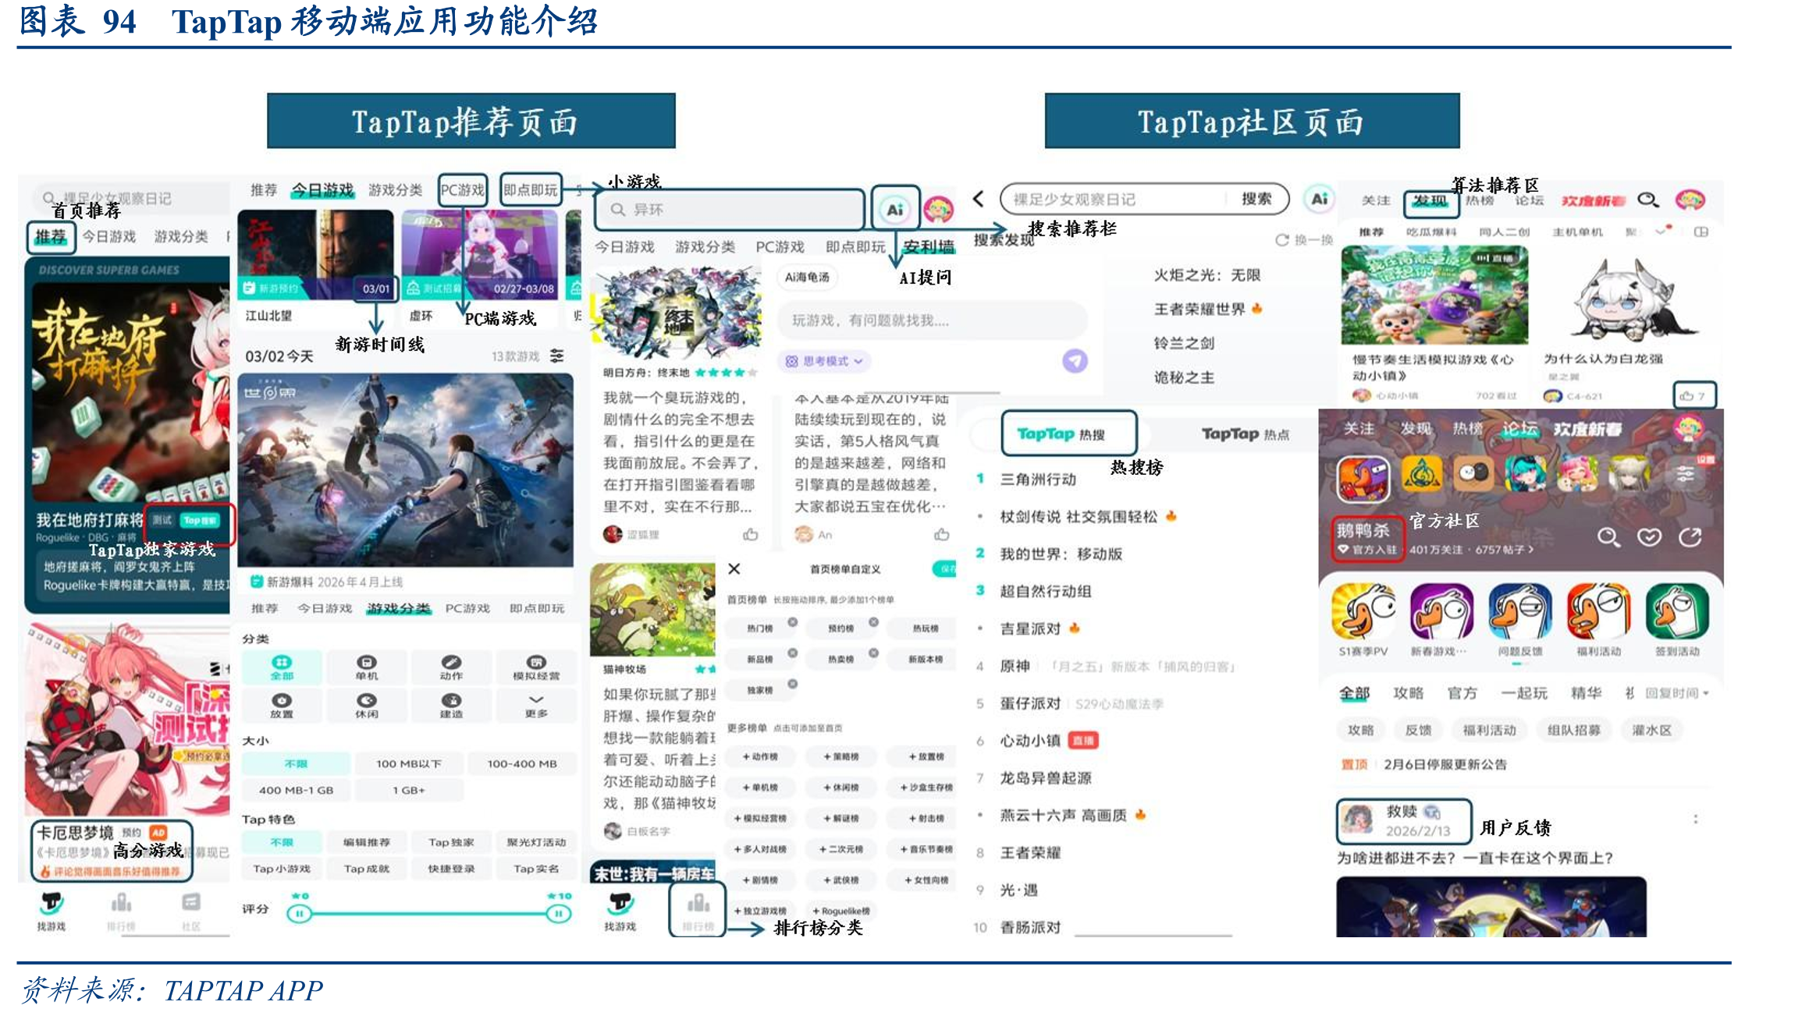Switch to the 今日游戏 tab above 江山北望
1816x1016 pixels.
(322, 190)
